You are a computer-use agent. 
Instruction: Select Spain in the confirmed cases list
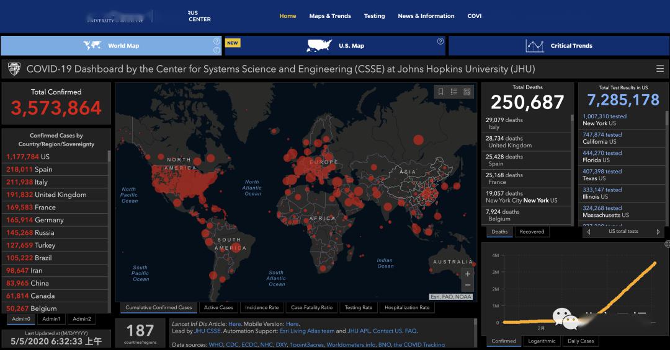[43, 169]
